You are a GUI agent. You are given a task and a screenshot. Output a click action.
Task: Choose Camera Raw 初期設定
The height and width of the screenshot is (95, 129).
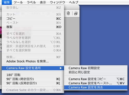pos(96,68)
